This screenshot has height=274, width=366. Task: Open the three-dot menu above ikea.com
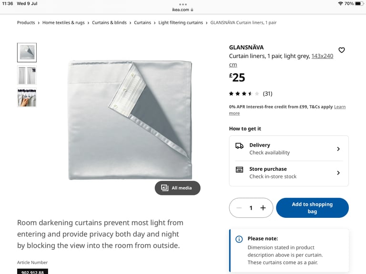coord(183,4)
